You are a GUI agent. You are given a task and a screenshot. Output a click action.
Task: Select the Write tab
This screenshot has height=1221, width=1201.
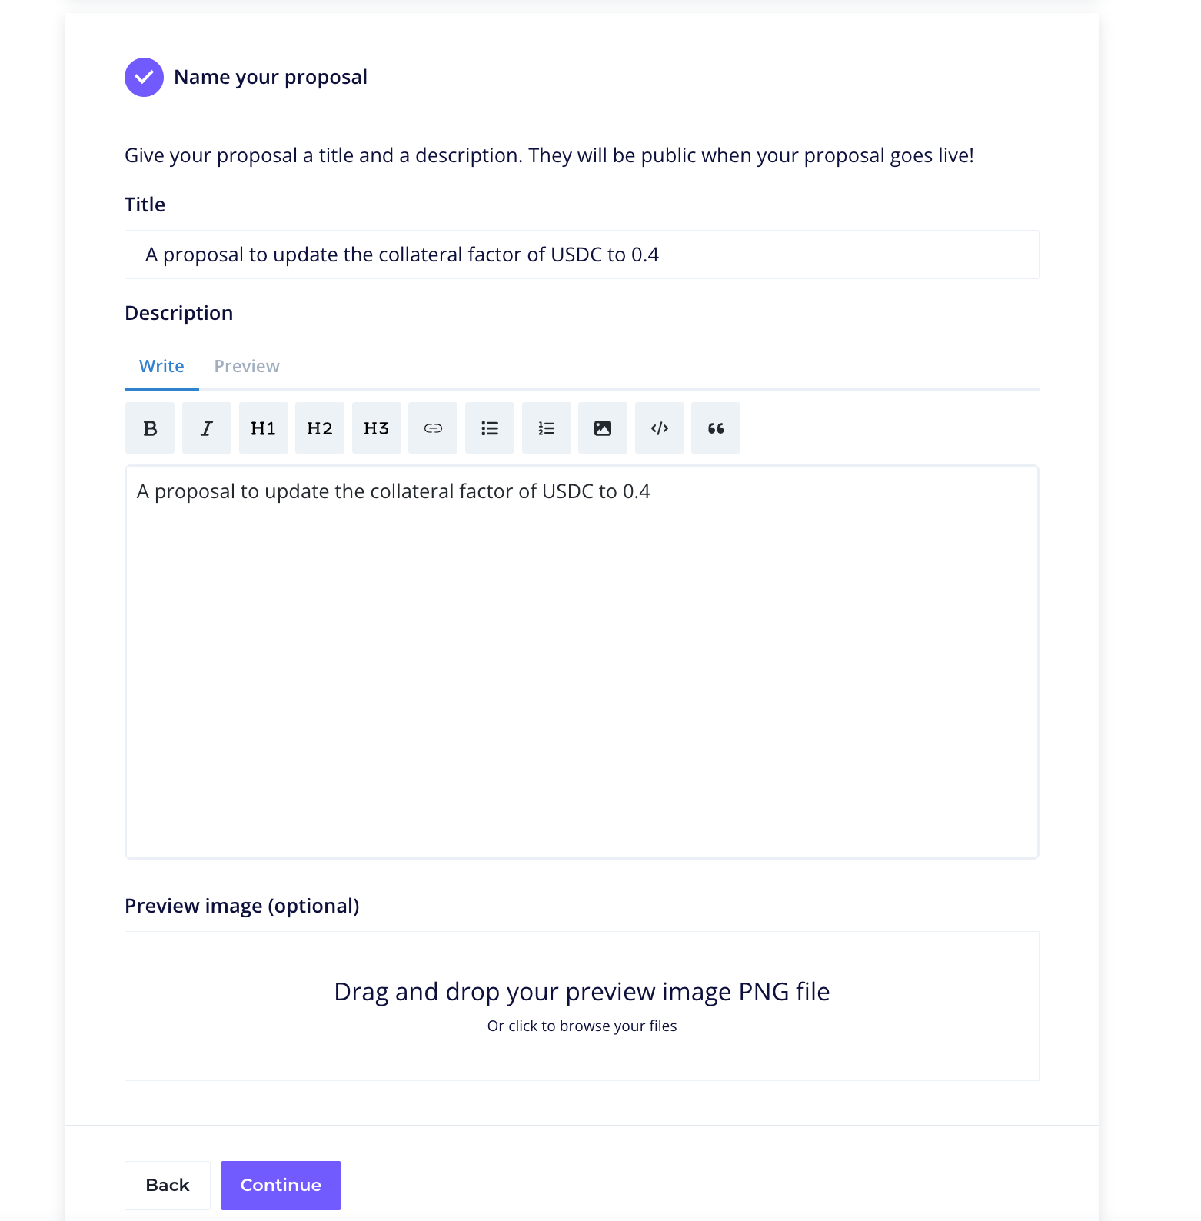[161, 366]
